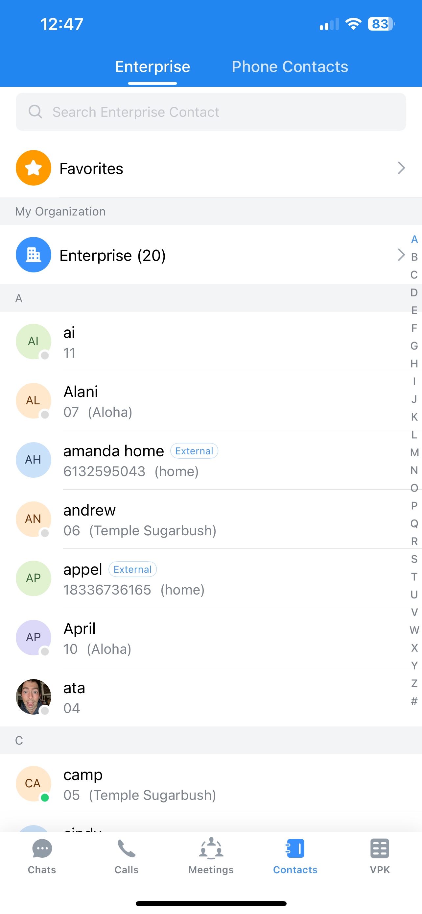Image resolution: width=422 pixels, height=914 pixels.
Task: Open the andrew contact entry
Action: tap(213, 520)
